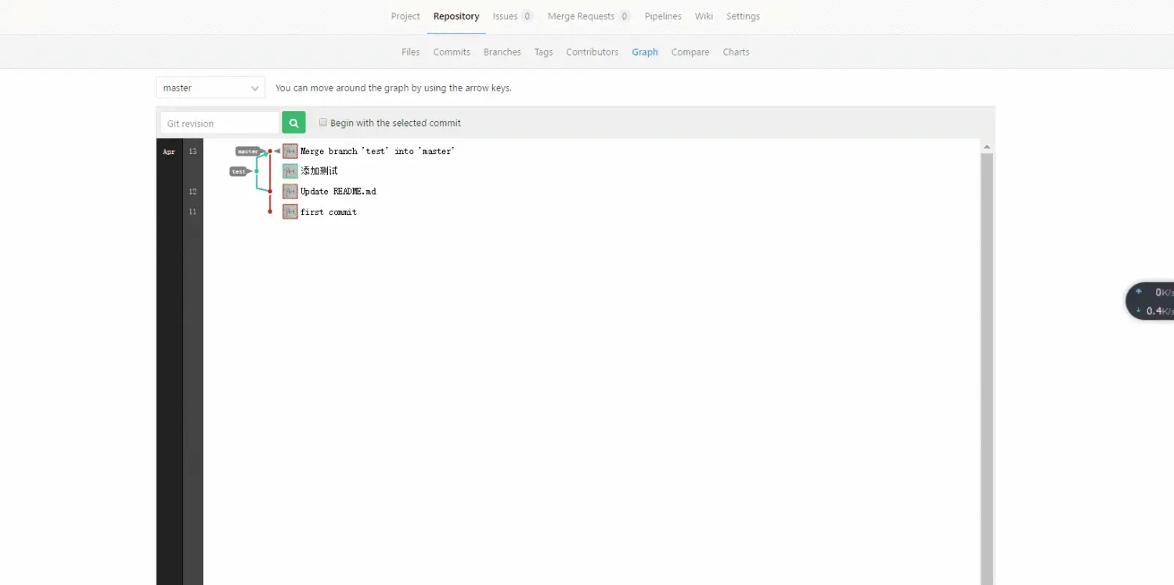This screenshot has width=1174, height=585.
Task: Select the red node of first commit
Action: pos(270,212)
